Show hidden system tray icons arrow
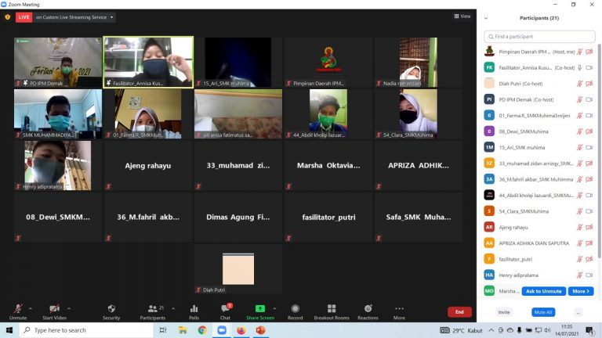Viewport: 602px width, 338px height. coord(491,330)
